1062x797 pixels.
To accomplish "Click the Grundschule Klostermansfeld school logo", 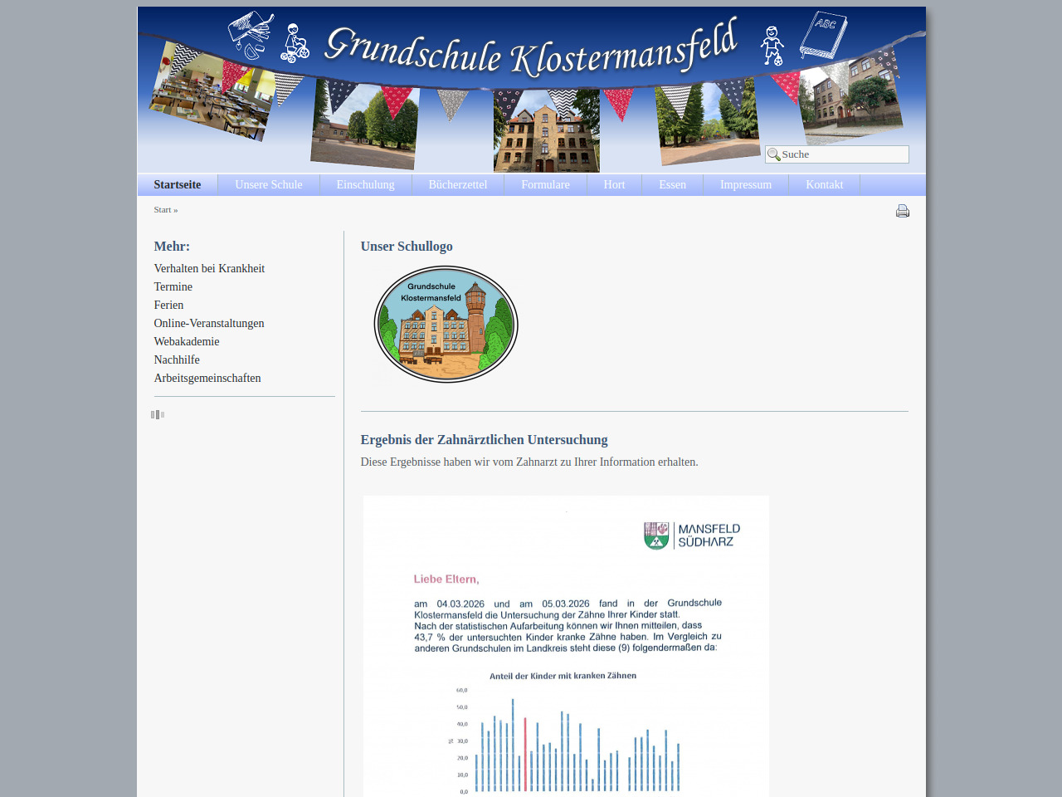I will tap(446, 325).
